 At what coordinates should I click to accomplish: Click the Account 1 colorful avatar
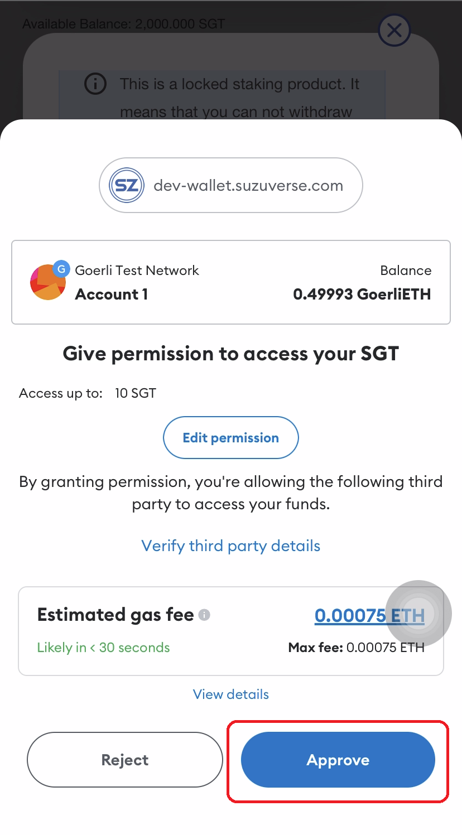tap(46, 283)
